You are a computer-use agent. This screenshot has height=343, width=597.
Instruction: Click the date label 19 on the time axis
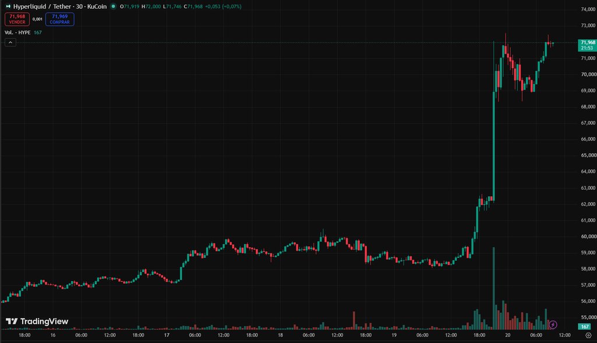(x=394, y=335)
